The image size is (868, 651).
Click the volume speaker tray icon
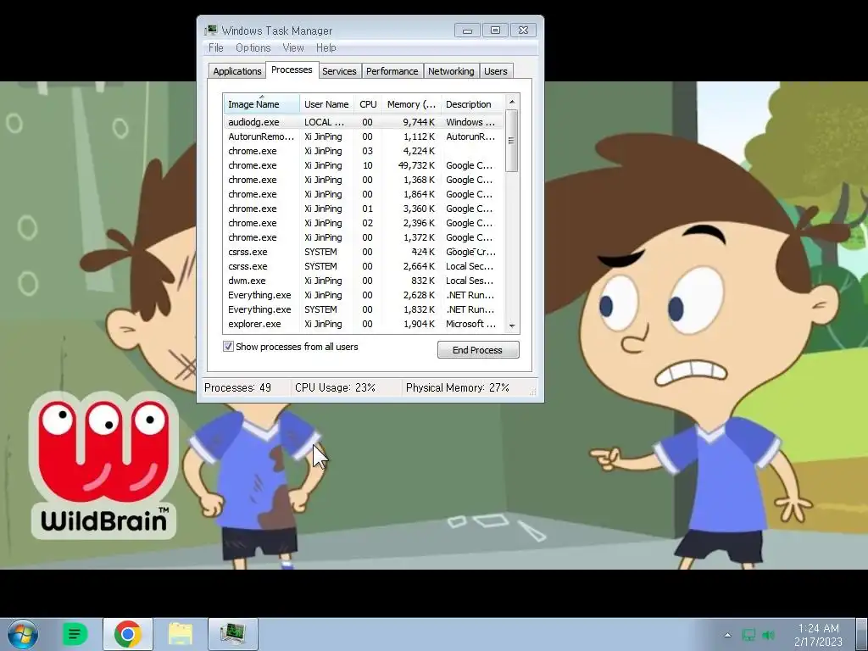point(768,635)
